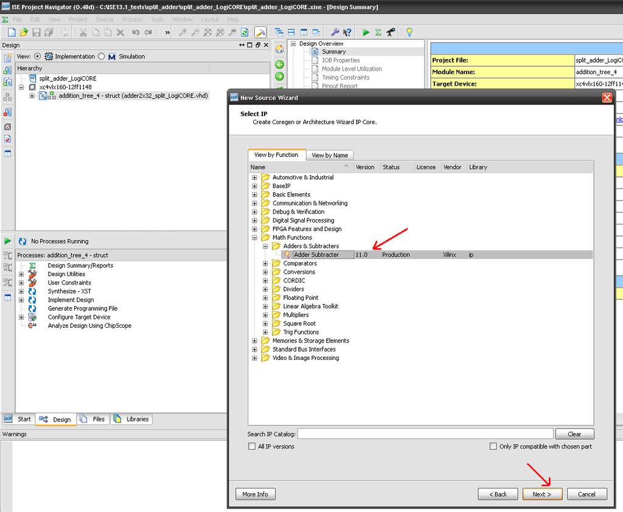Image resolution: width=623 pixels, height=512 pixels.
Task: Expand addition_tree_4 in the Hierarchy
Action: (x=32, y=95)
